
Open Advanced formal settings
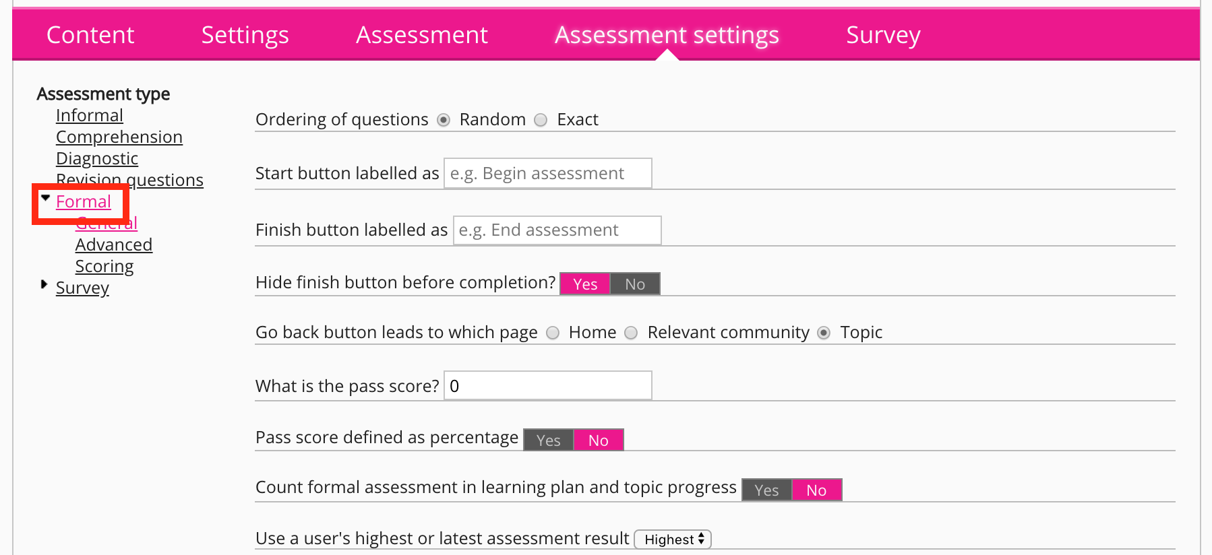pyautogui.click(x=114, y=245)
